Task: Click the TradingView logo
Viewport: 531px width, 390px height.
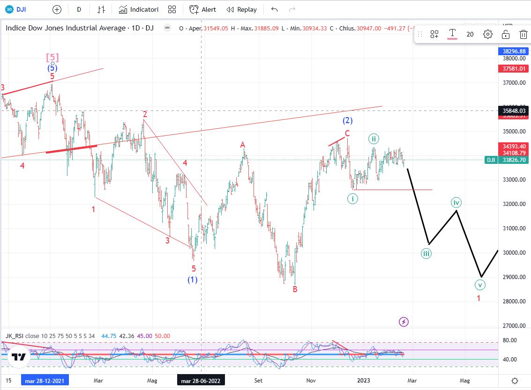Action: click(18, 357)
